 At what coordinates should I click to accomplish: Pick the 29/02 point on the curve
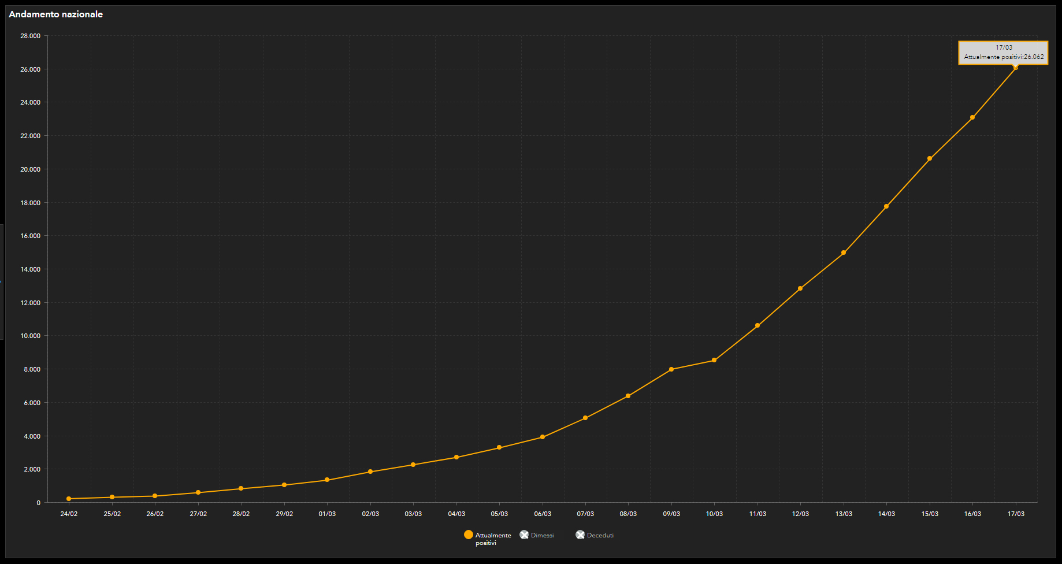284,485
